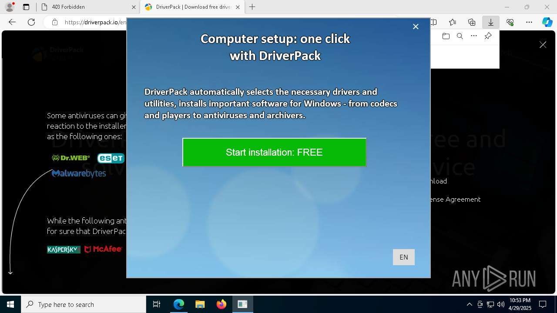Click the taskbar search box
This screenshot has width=557, height=313.
[84, 304]
